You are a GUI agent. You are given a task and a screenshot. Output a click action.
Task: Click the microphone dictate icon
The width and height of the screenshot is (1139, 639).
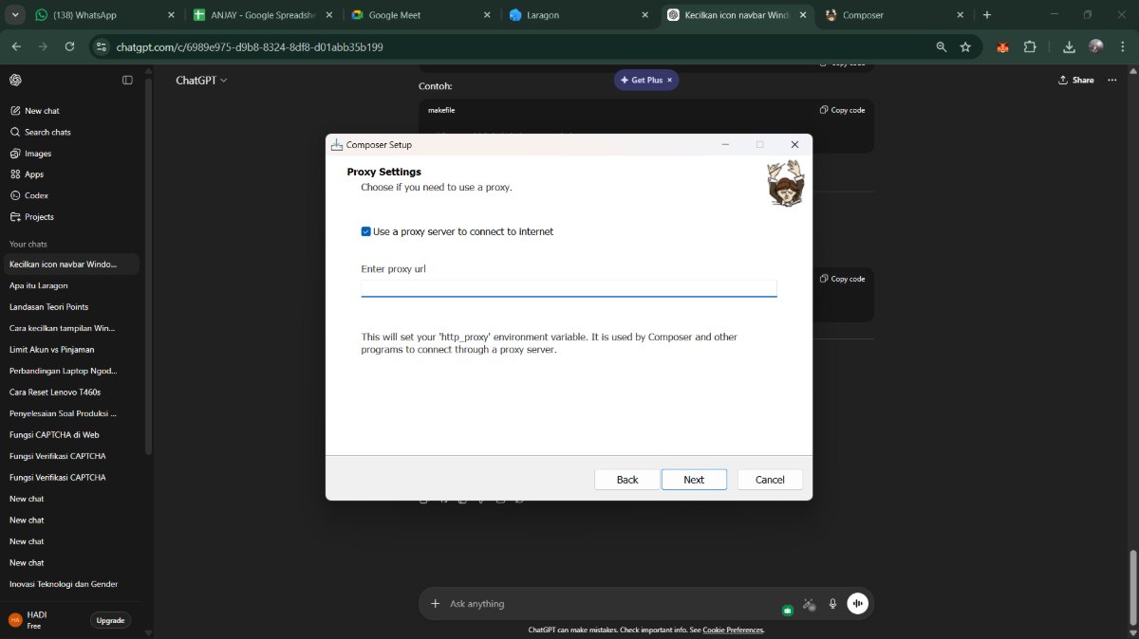[x=832, y=604]
